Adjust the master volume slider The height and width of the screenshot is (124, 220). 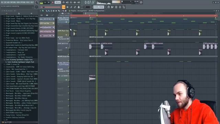[51, 7]
